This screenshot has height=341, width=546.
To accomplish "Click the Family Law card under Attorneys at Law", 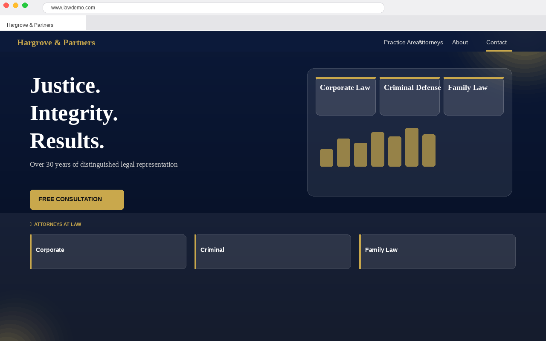I will [x=437, y=251].
